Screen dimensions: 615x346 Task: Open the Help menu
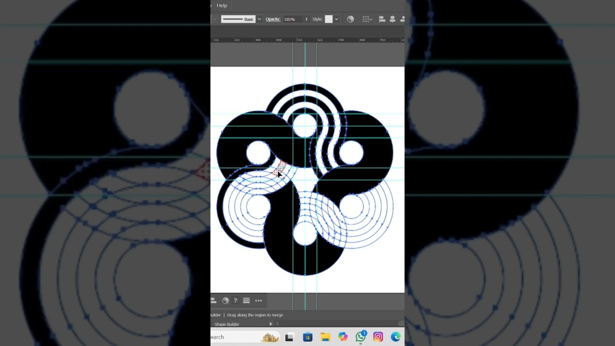221,5
